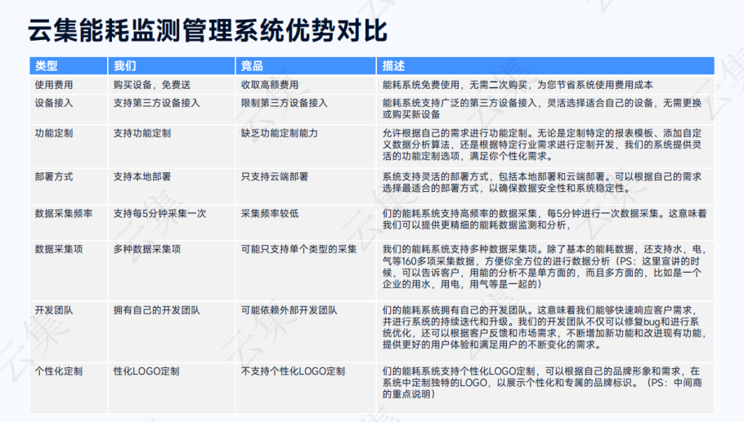This screenshot has width=744, height=422.
Task: Click the 不支持个性化LOGO定制 cell
Action: click(x=293, y=371)
